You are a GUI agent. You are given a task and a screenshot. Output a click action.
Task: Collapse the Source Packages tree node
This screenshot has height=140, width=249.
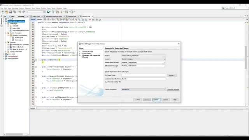click(6, 33)
